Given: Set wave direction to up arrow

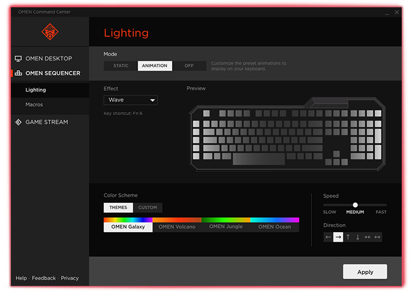Looking at the screenshot, I should (348, 237).
